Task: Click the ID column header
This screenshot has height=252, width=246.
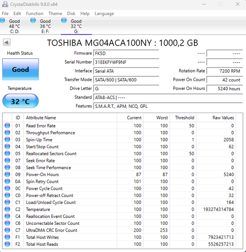Action: tap(18, 118)
